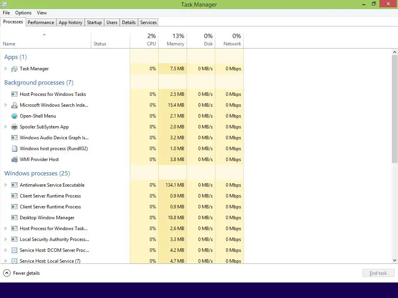Click the Task Manager title bar icon
This screenshot has height=298, width=398.
pos(4,4)
